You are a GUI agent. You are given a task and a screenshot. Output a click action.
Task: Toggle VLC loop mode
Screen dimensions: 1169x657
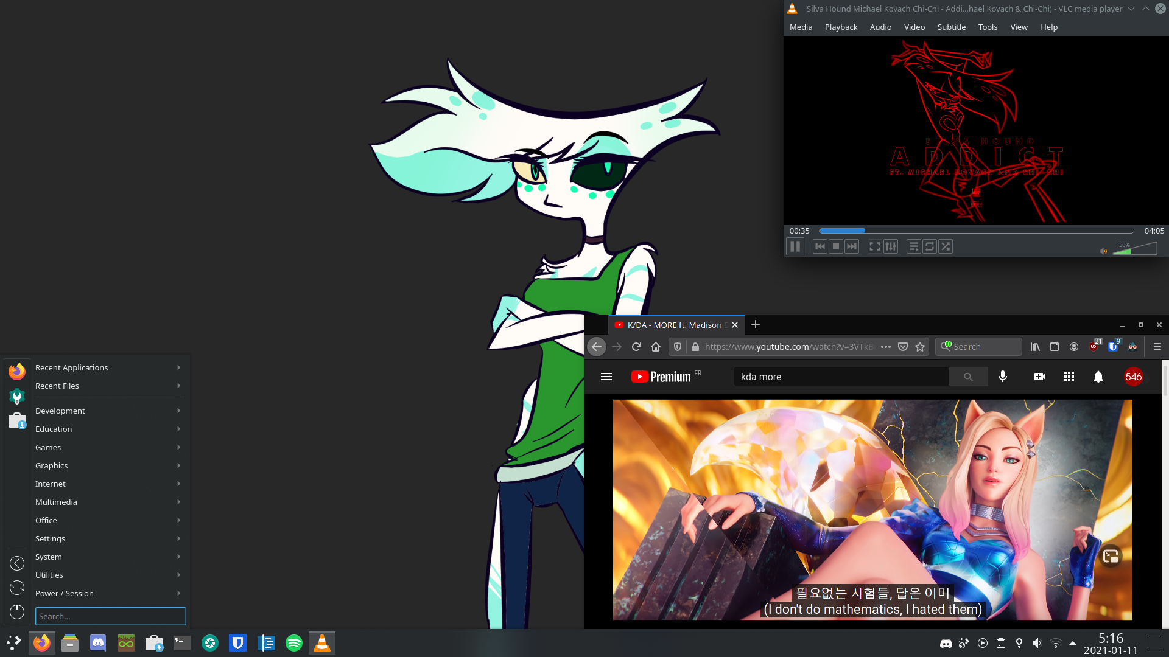(x=929, y=246)
